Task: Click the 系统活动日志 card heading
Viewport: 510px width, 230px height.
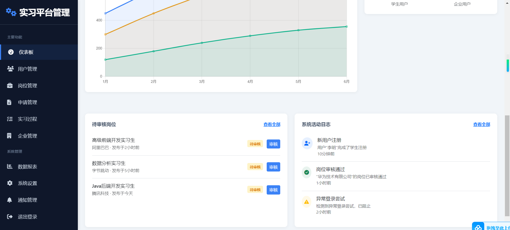Action: tap(316, 124)
